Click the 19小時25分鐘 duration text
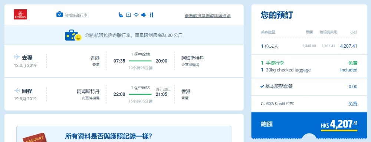The image size is (371, 142). 141,68
